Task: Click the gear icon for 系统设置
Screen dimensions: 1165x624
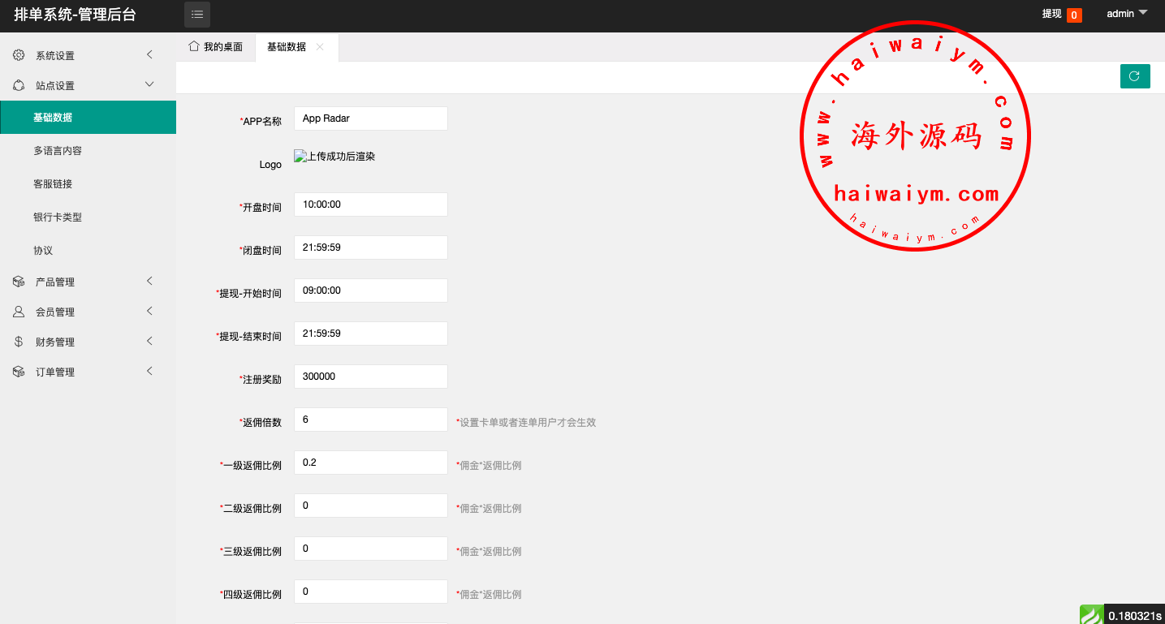Action: click(x=19, y=55)
